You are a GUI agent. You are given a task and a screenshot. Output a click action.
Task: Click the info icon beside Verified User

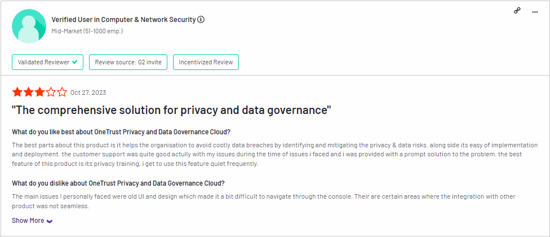point(201,20)
